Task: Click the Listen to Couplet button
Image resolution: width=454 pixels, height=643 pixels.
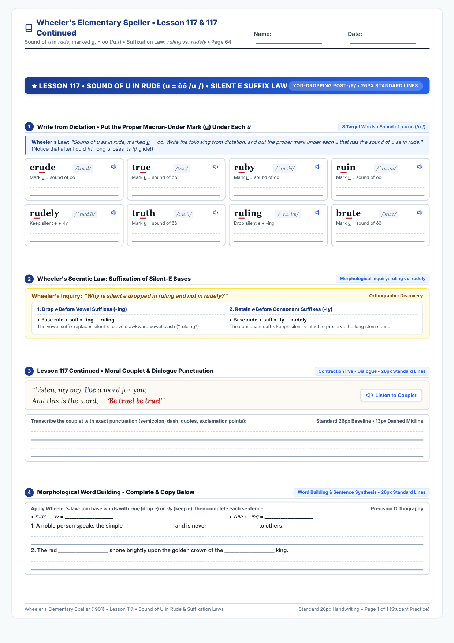Action: (391, 395)
